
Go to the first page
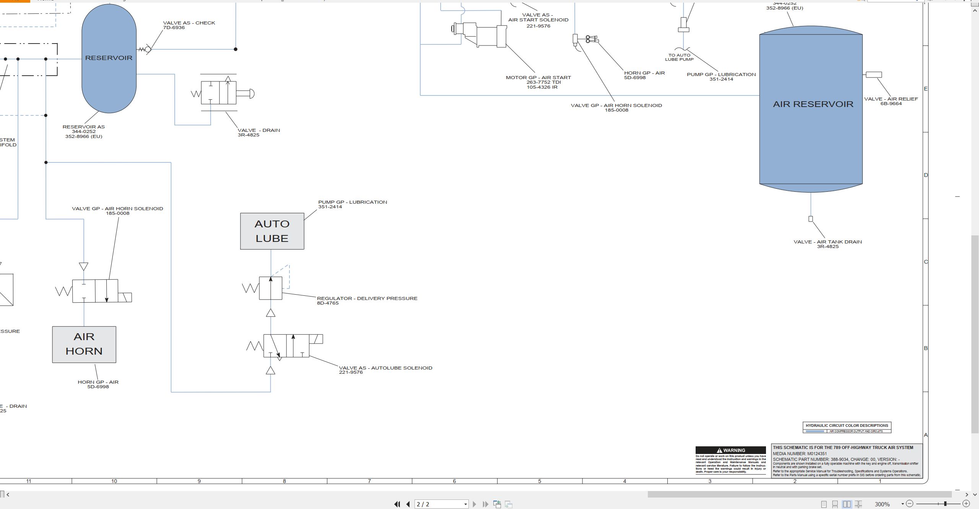point(397,504)
